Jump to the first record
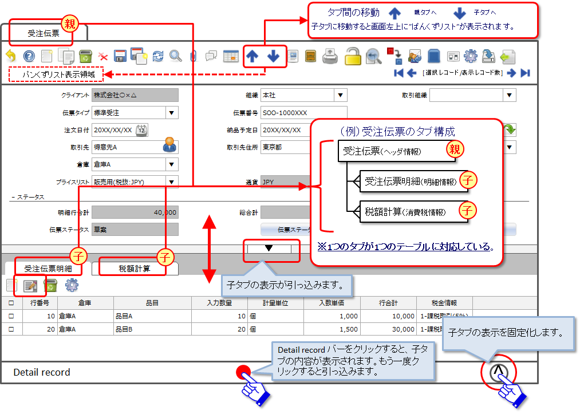 398,73
